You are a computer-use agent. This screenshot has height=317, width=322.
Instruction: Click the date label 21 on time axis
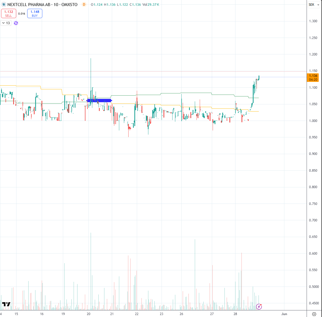pyautogui.click(x=112, y=314)
